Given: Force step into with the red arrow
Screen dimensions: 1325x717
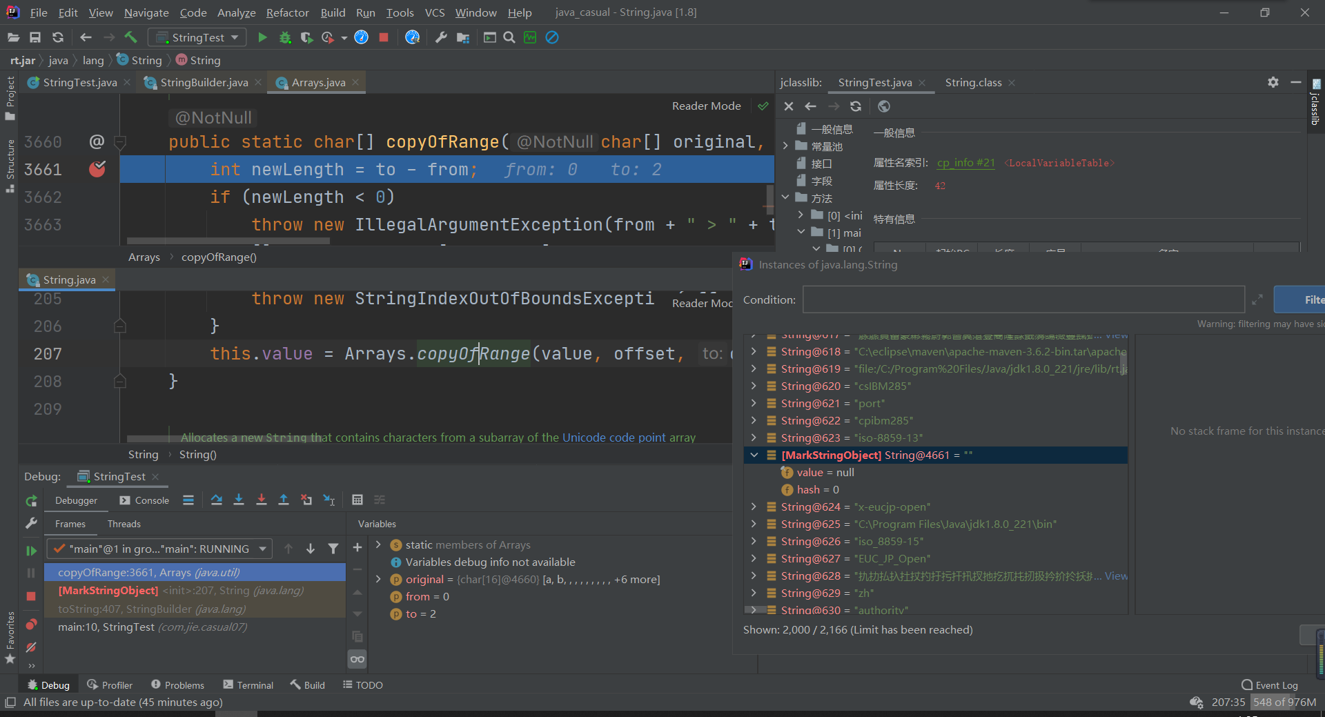Looking at the screenshot, I should pyautogui.click(x=262, y=500).
